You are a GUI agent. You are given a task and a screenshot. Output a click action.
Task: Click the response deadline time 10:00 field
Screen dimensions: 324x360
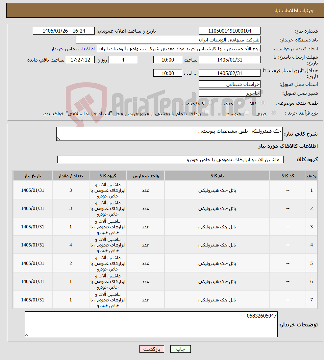point(168,60)
